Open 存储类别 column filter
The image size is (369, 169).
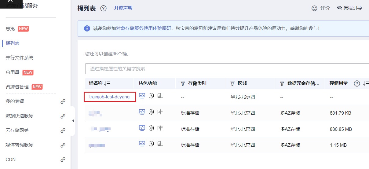(183, 83)
